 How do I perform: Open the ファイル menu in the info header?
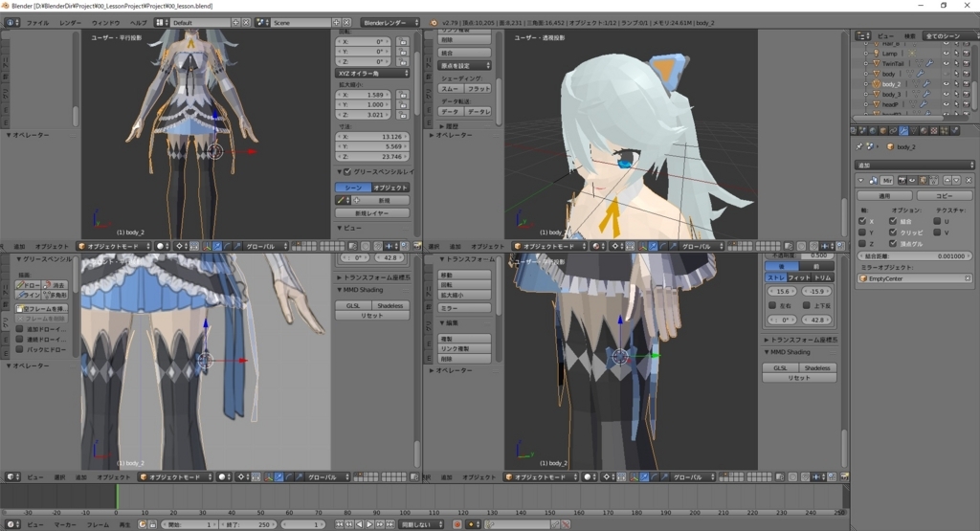(x=37, y=23)
